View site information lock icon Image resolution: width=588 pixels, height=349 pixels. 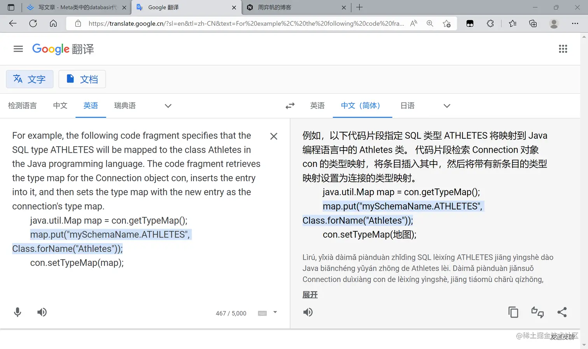point(78,23)
